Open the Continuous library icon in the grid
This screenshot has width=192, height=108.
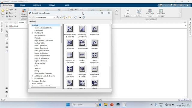[x=94, y=29]
